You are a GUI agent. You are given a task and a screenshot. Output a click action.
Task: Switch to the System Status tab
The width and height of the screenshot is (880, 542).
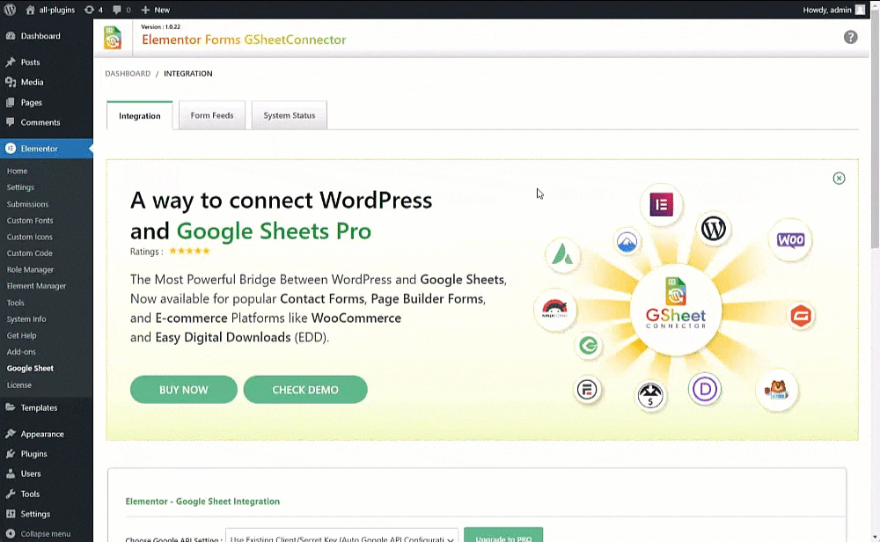pos(289,115)
